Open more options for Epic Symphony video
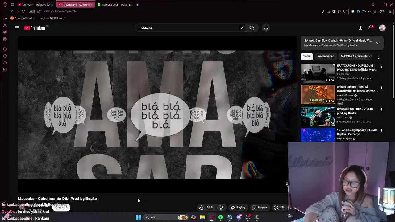 [382, 130]
